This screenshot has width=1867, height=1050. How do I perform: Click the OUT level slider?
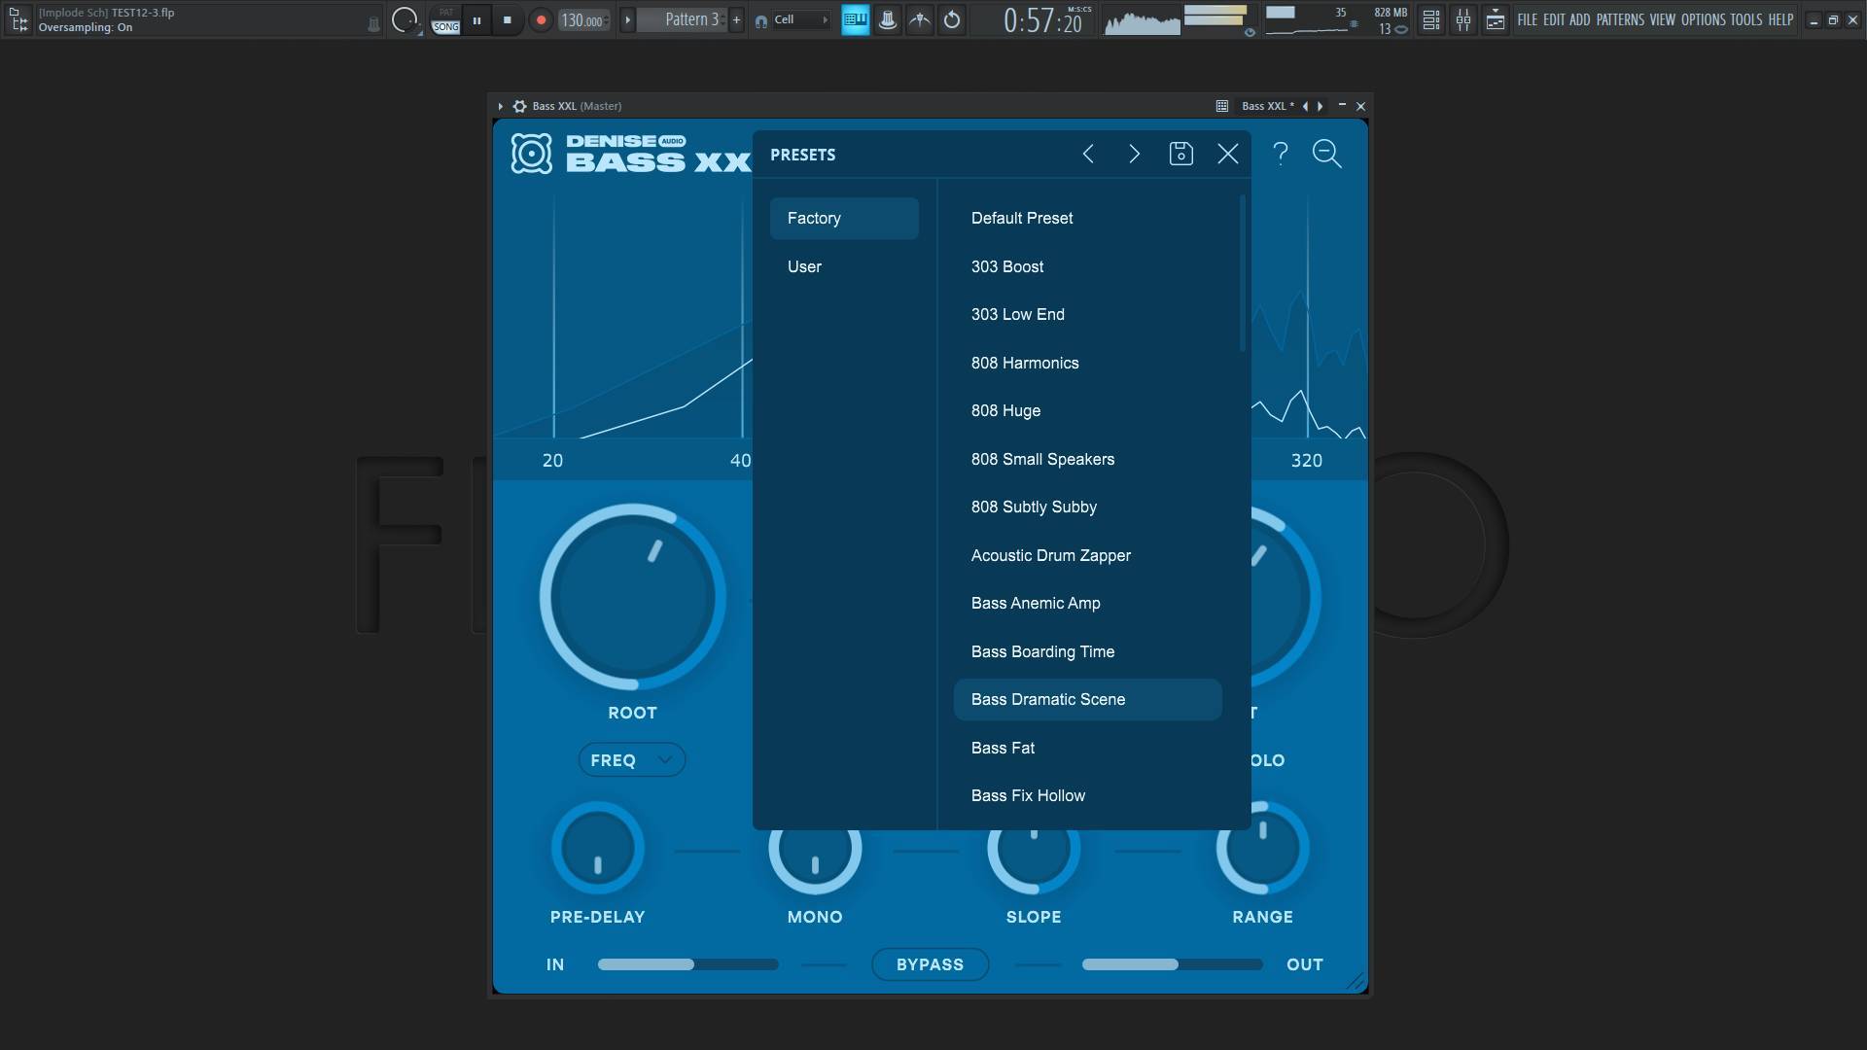tap(1172, 964)
